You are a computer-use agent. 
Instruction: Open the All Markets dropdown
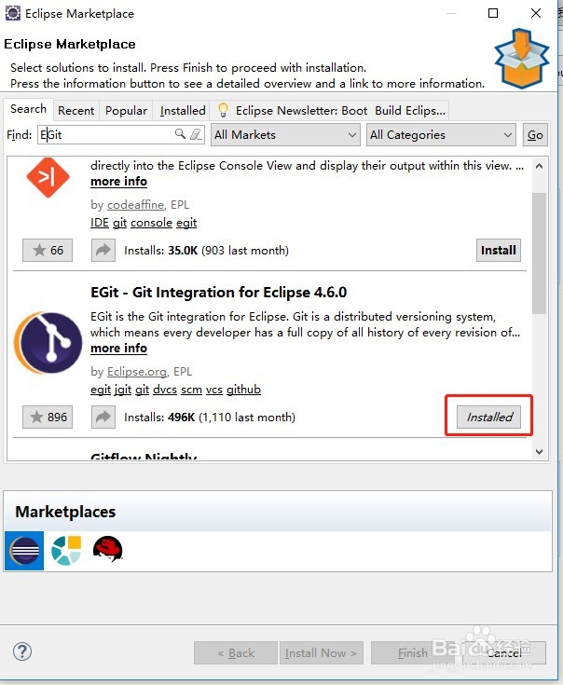285,134
